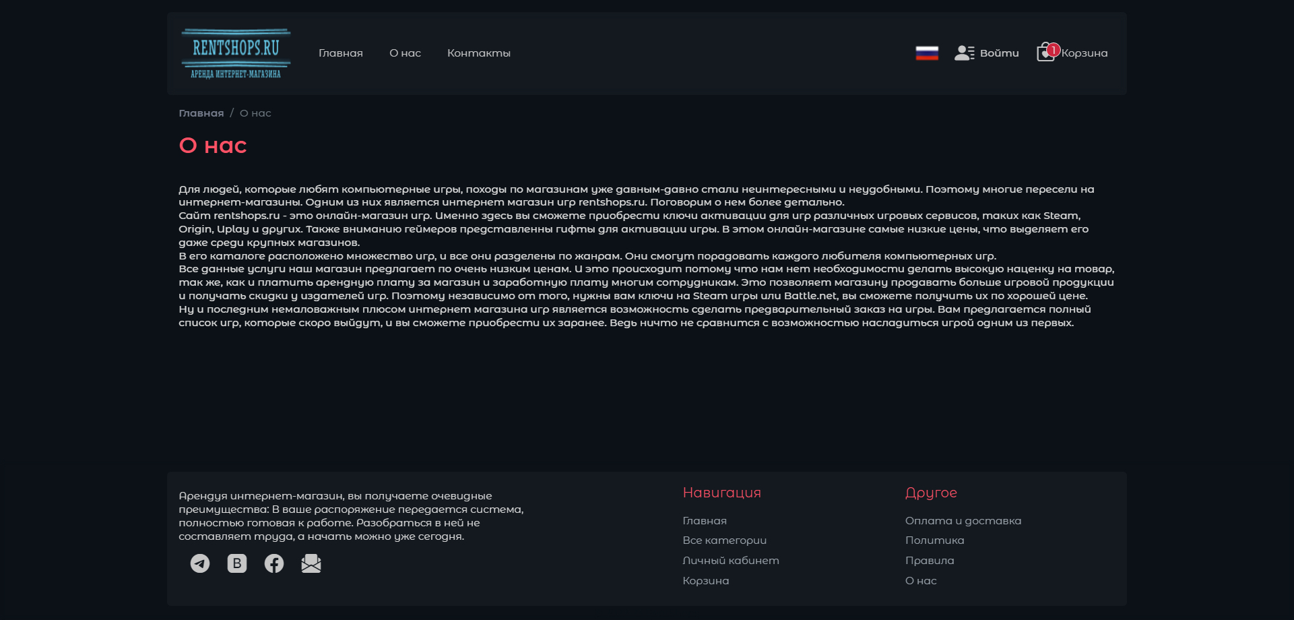The height and width of the screenshot is (620, 1294).
Task: Click the О нас breadcrumb item
Action: (255, 113)
